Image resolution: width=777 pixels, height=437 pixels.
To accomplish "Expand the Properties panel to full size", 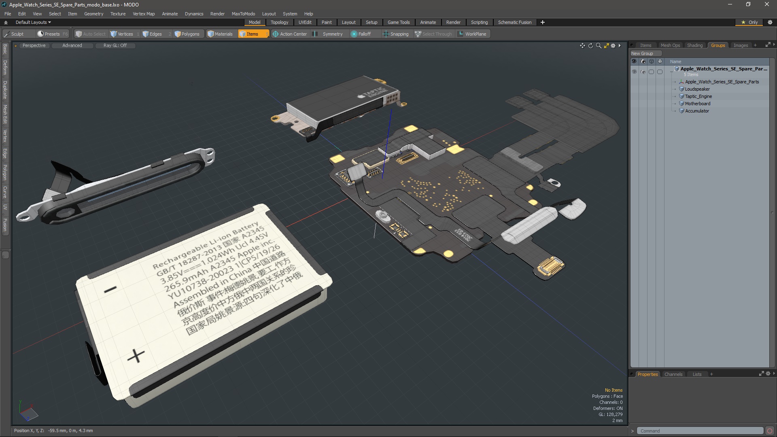I will (761, 374).
